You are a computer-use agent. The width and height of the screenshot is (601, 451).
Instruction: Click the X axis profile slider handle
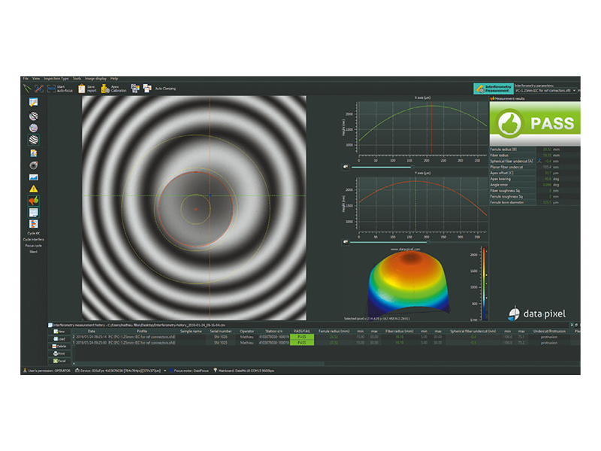[x=412, y=167]
